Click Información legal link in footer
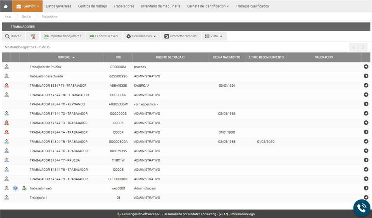 click(x=243, y=214)
